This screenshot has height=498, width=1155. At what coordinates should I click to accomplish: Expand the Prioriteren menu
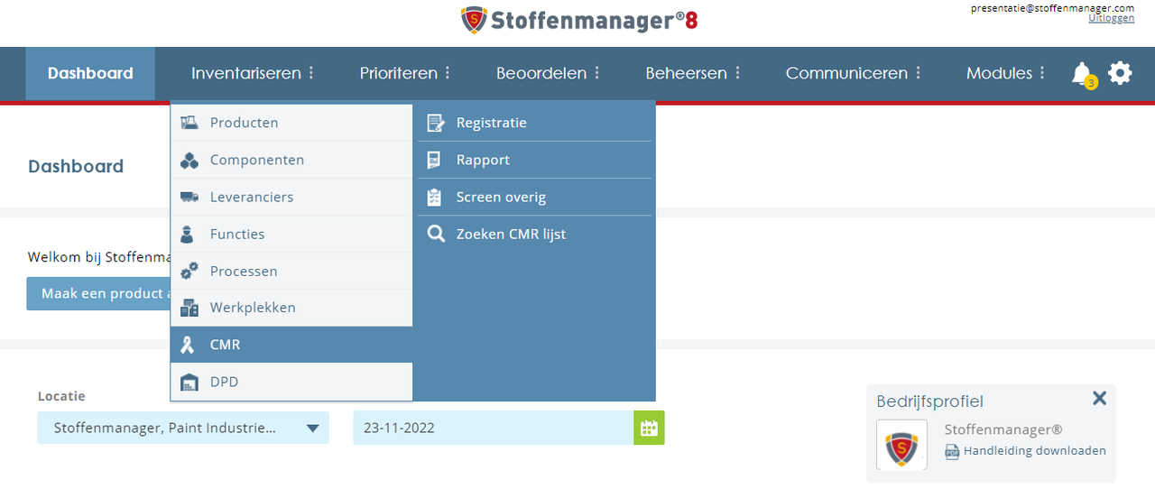tap(405, 73)
